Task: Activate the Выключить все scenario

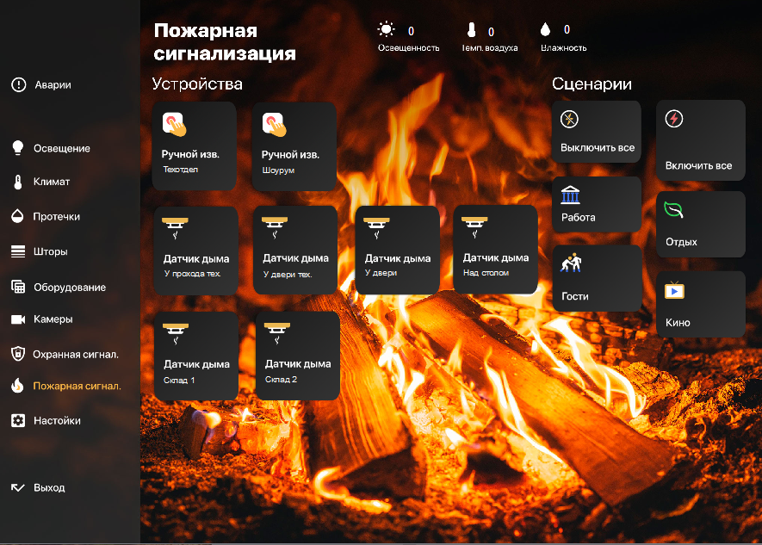Action: pos(597,132)
